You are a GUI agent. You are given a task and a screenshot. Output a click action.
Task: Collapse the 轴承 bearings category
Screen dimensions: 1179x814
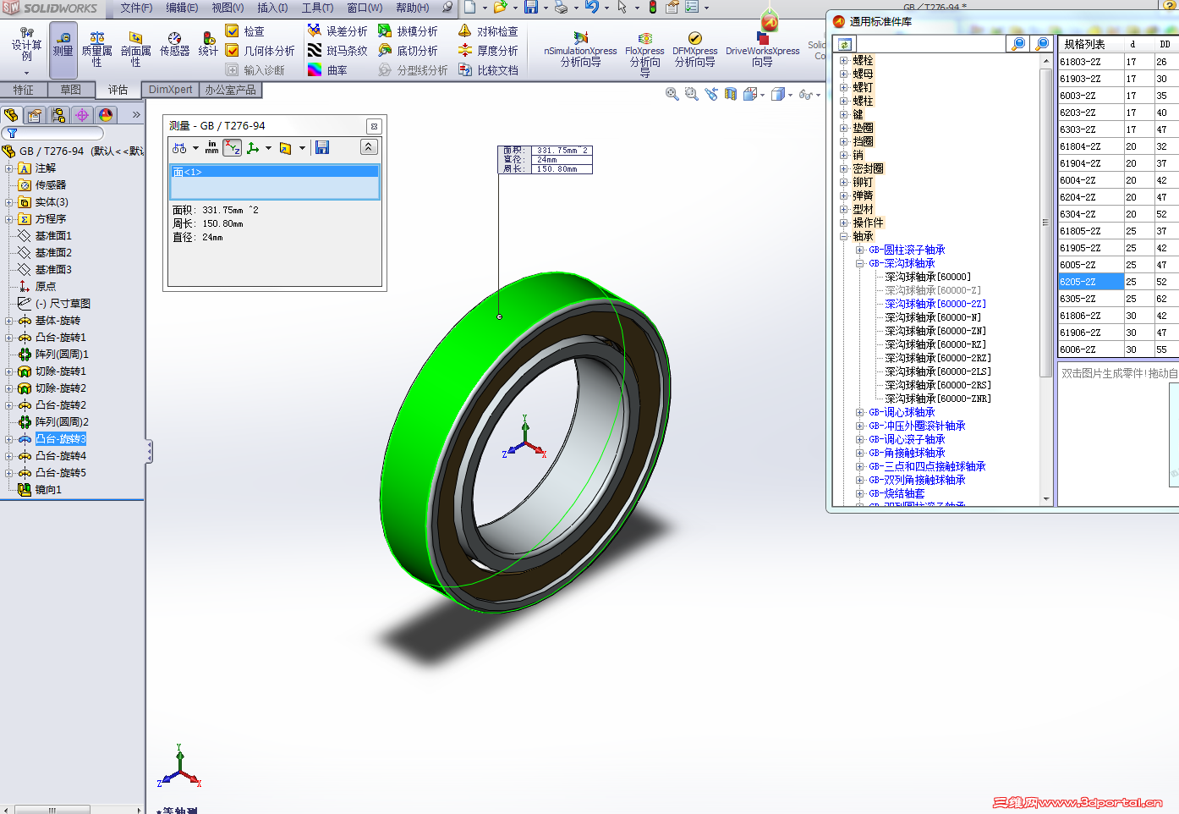[843, 236]
